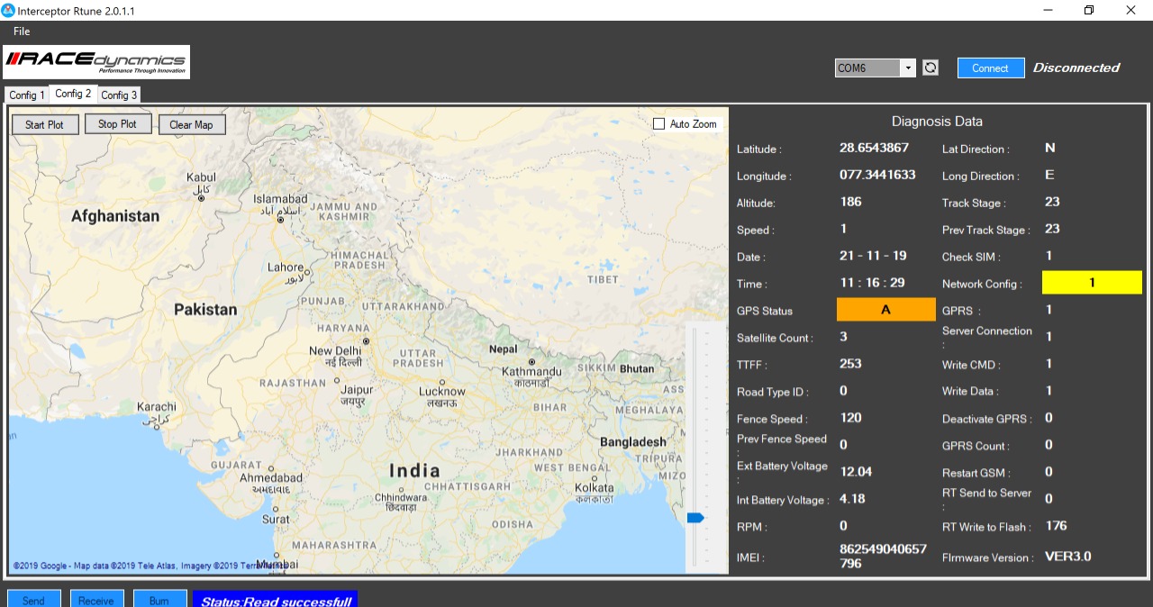Click the Server Connection label
This screenshot has height=607, width=1153.
point(987,337)
